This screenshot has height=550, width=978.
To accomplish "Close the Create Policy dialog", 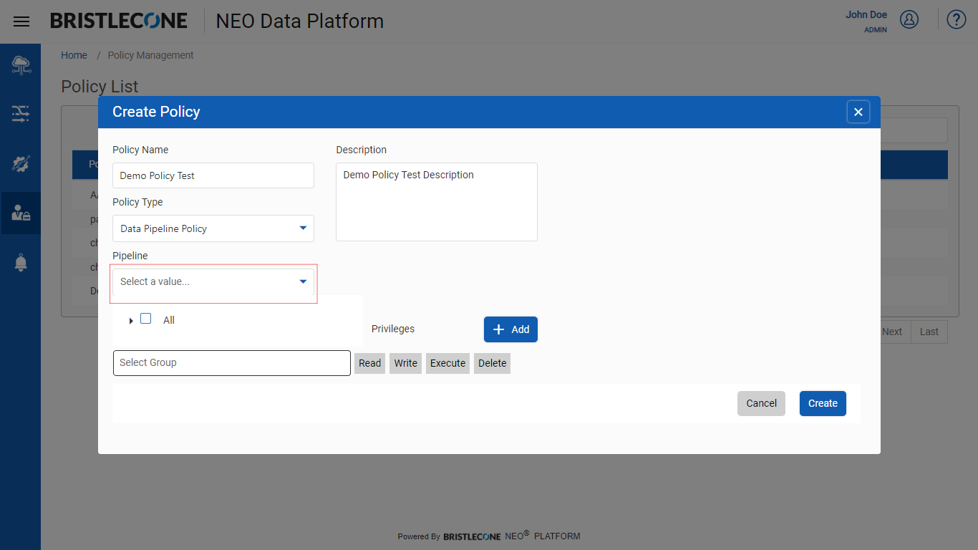I will tap(858, 112).
